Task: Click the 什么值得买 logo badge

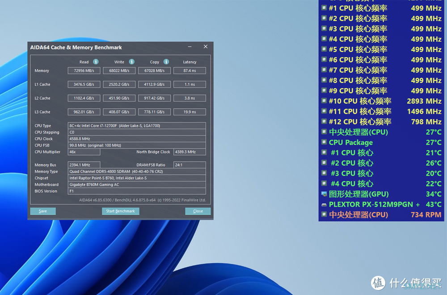Action: [x=378, y=283]
